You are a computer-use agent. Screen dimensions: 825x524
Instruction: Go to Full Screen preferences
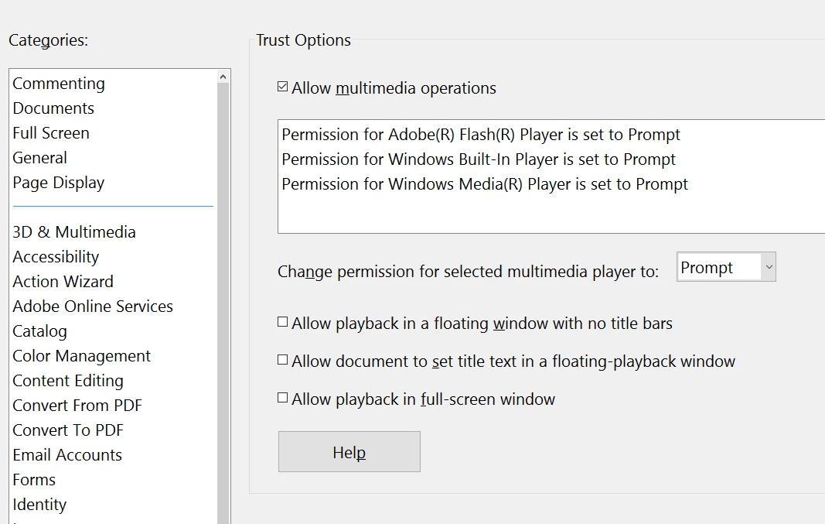51,133
